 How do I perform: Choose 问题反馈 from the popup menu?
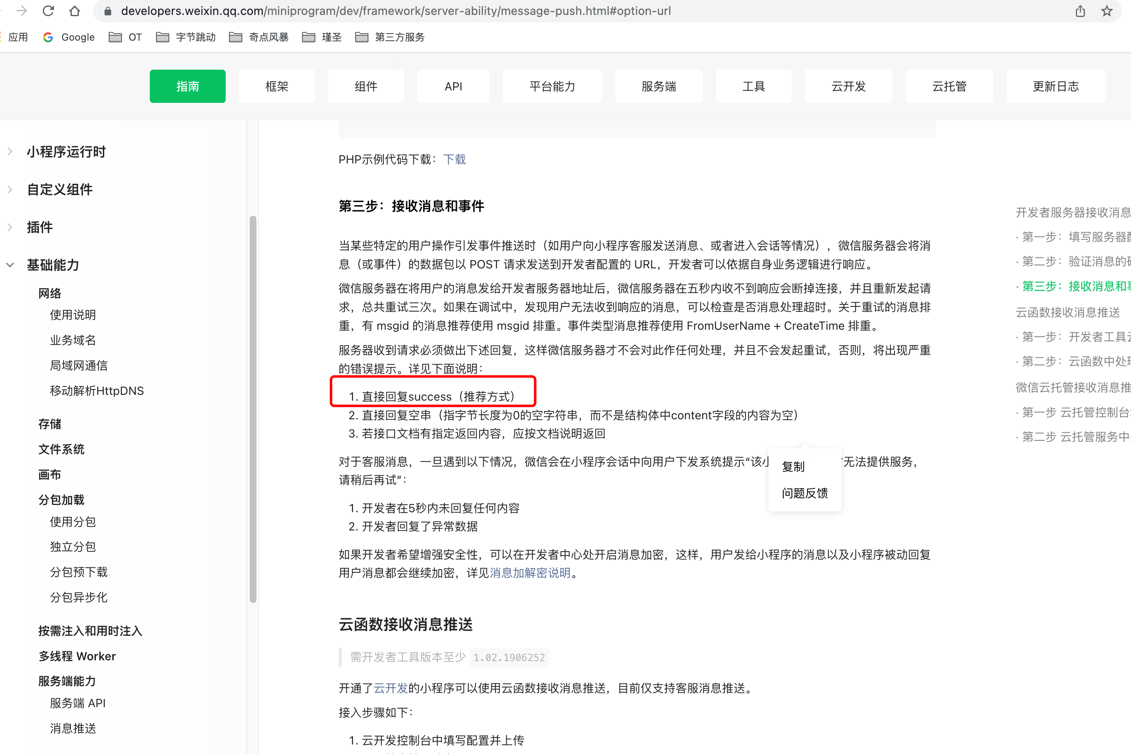pyautogui.click(x=804, y=493)
